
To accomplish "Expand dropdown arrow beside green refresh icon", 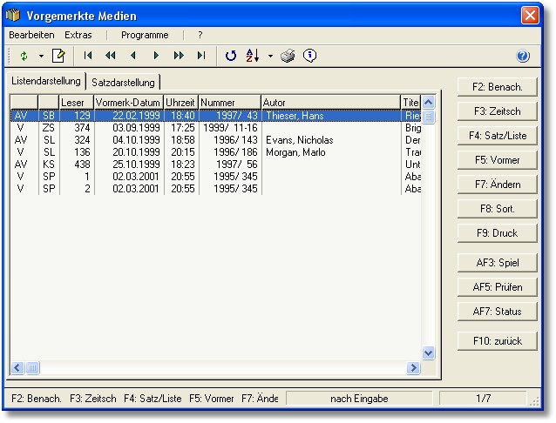I will coord(40,56).
